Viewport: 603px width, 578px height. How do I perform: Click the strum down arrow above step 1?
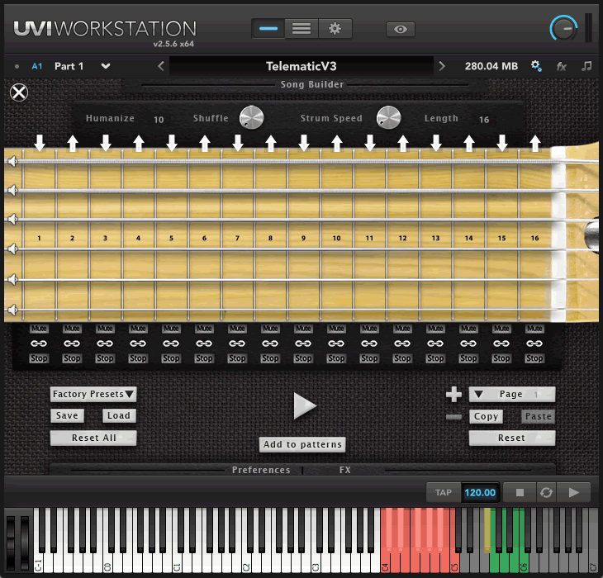[39, 143]
